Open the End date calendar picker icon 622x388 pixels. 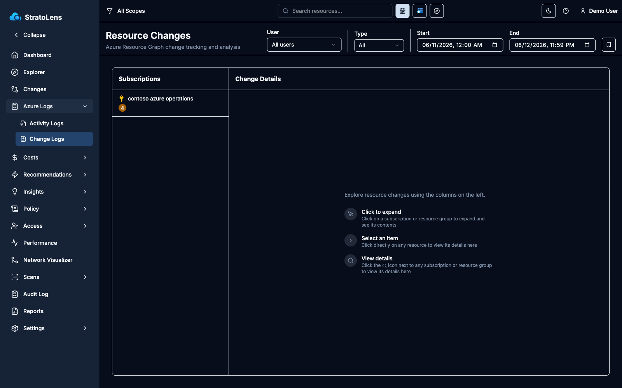(587, 45)
